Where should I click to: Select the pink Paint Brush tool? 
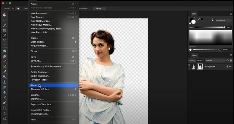[x=5, y=61]
